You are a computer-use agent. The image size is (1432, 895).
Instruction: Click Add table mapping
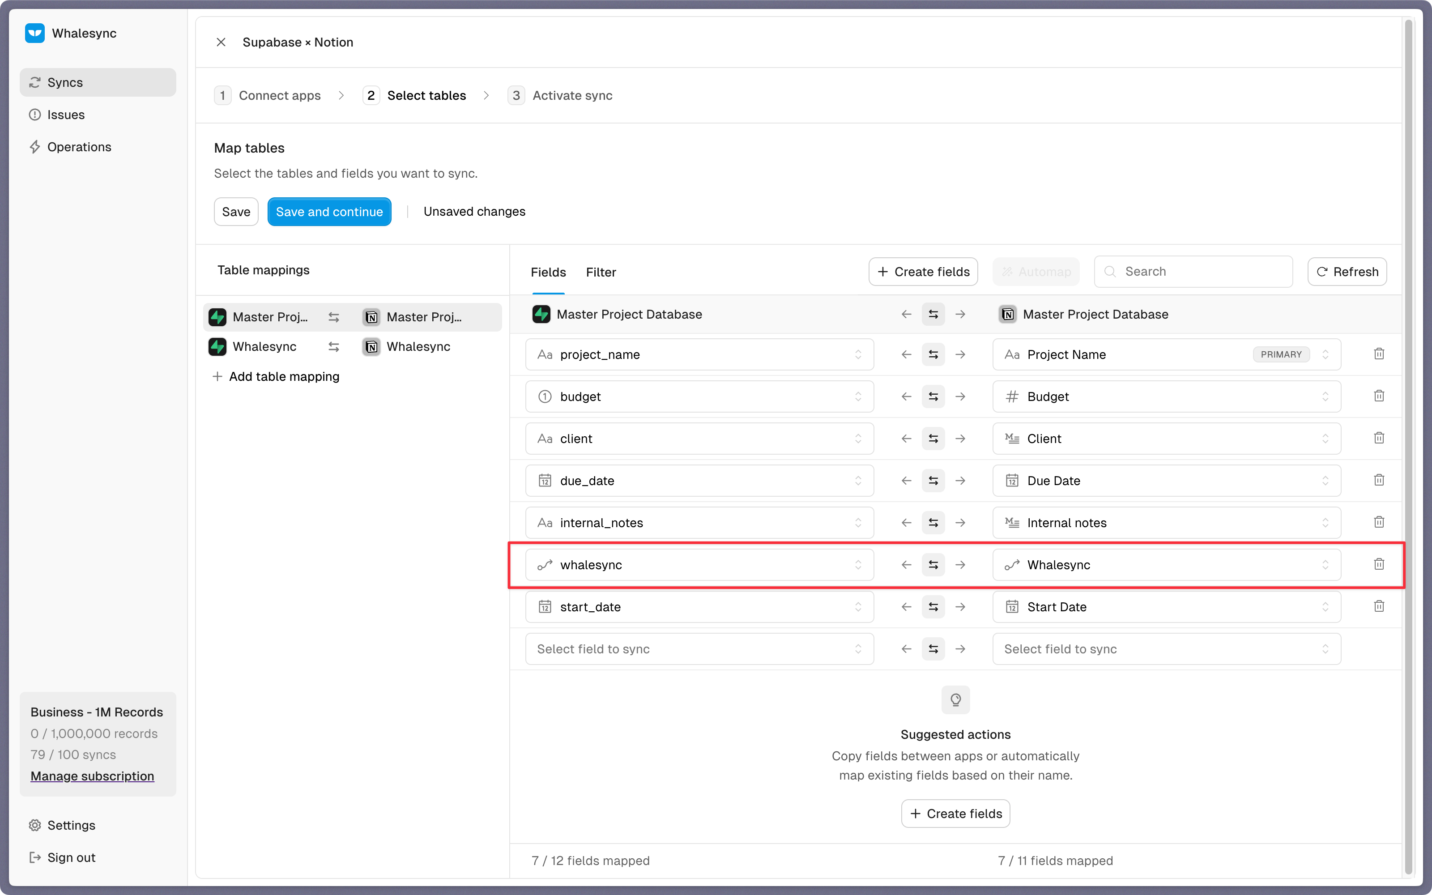pyautogui.click(x=276, y=376)
